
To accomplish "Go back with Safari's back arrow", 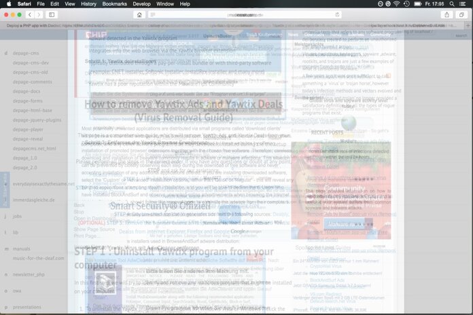I will pyautogui.click(x=30, y=14).
